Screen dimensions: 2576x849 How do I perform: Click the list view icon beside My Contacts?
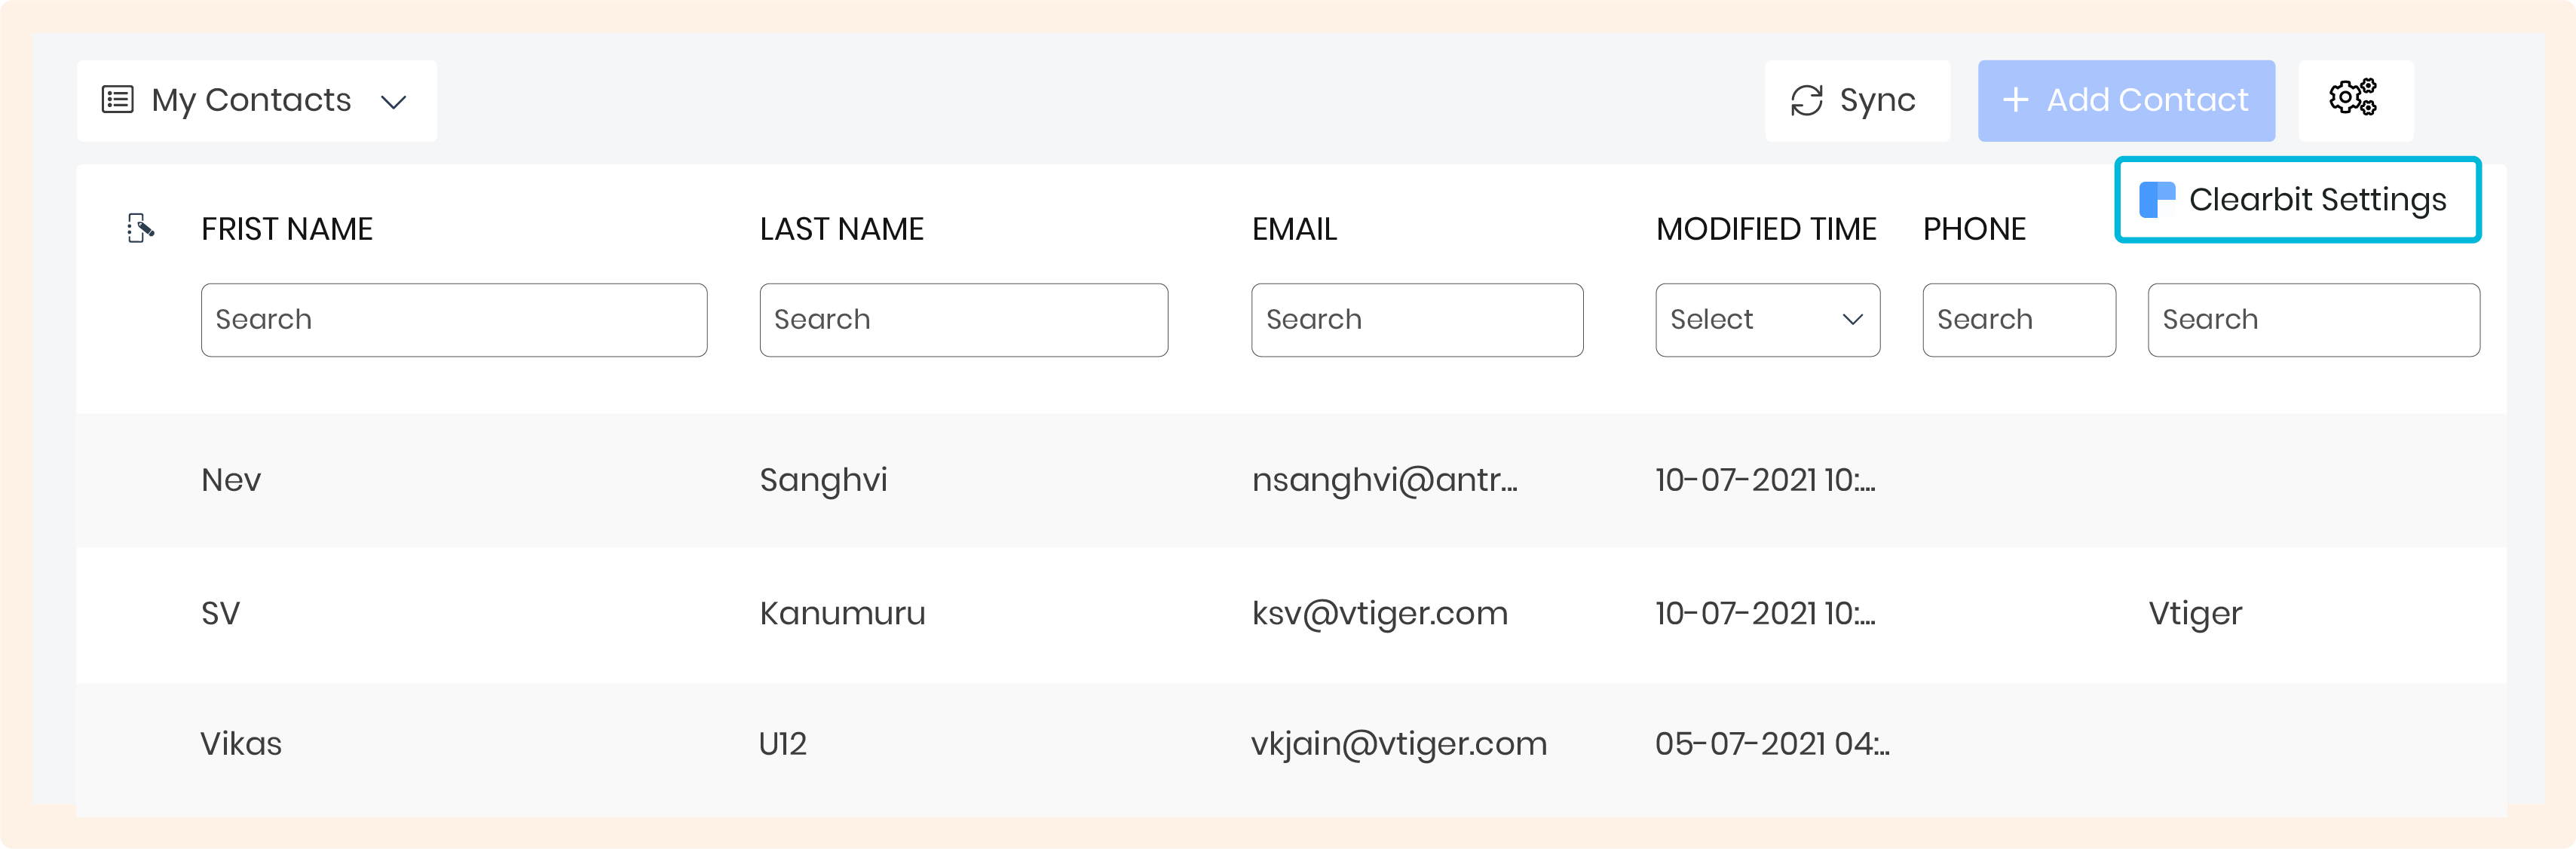pyautogui.click(x=117, y=100)
